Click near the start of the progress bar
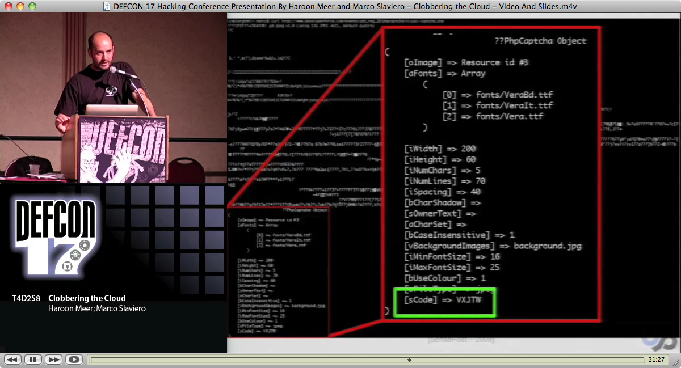This screenshot has width=681, height=368. [95, 359]
